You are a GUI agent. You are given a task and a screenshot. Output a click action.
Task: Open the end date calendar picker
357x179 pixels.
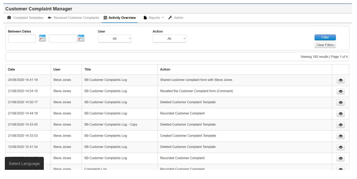[81, 38]
